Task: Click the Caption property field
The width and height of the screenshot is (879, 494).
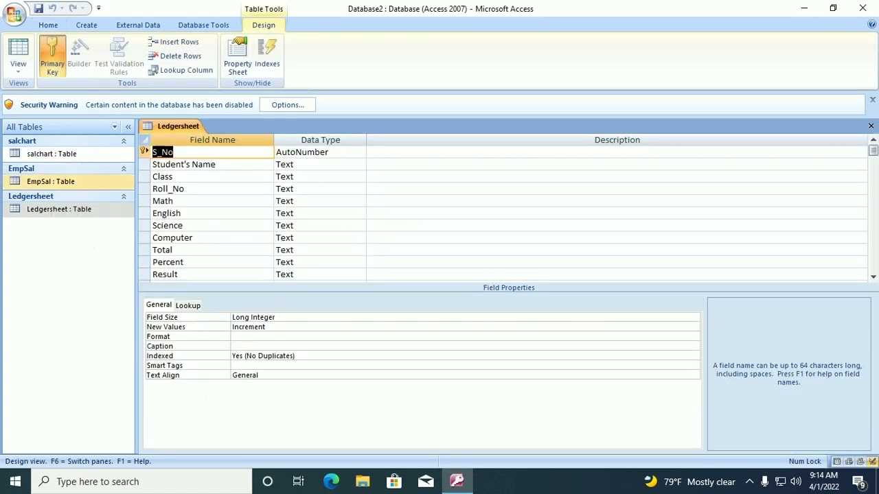Action: [465, 346]
